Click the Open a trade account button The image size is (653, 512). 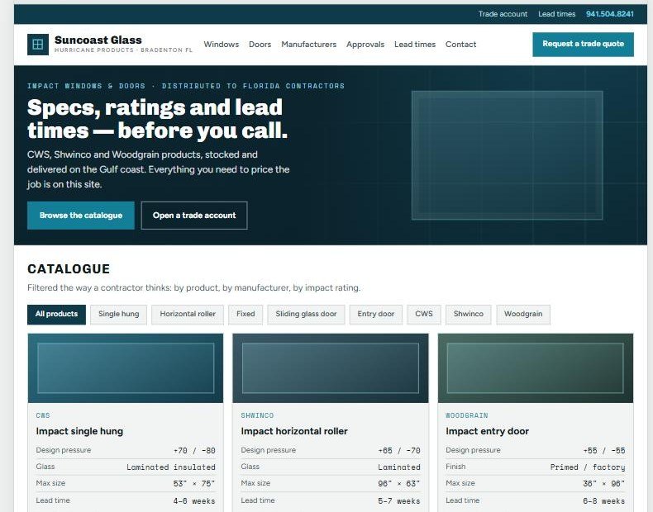[194, 216]
